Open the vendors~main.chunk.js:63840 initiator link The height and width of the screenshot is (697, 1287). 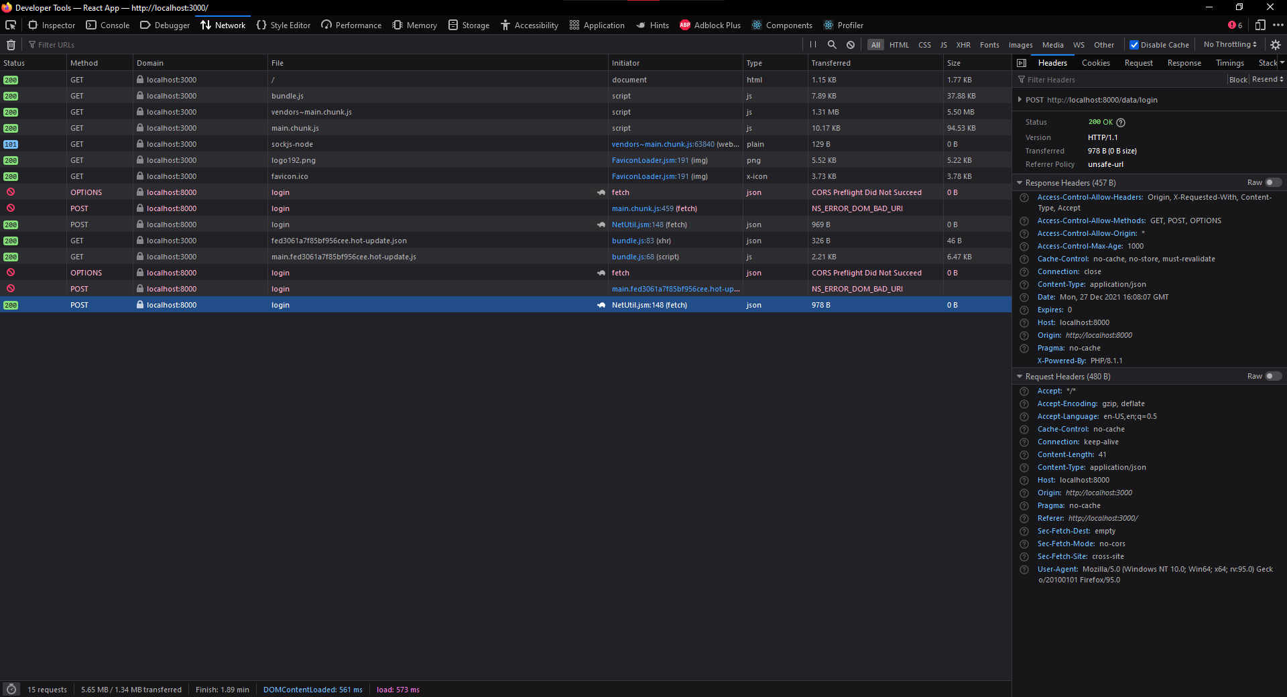663,144
